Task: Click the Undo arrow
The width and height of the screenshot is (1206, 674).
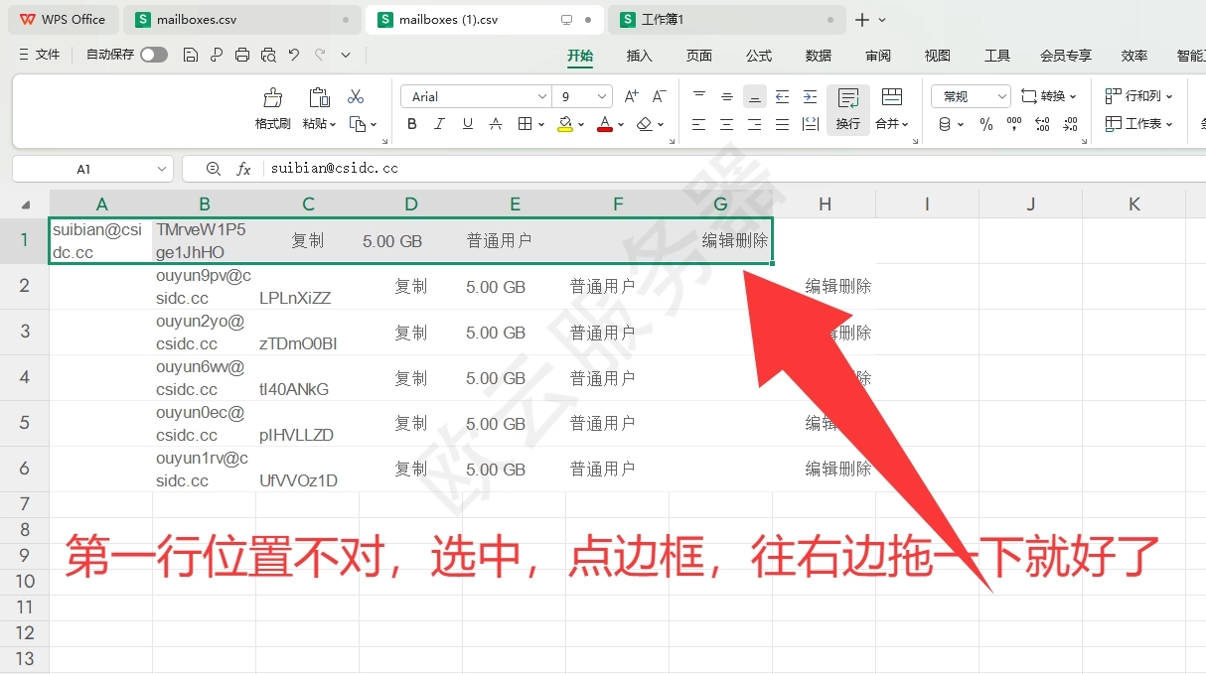Action: [294, 55]
